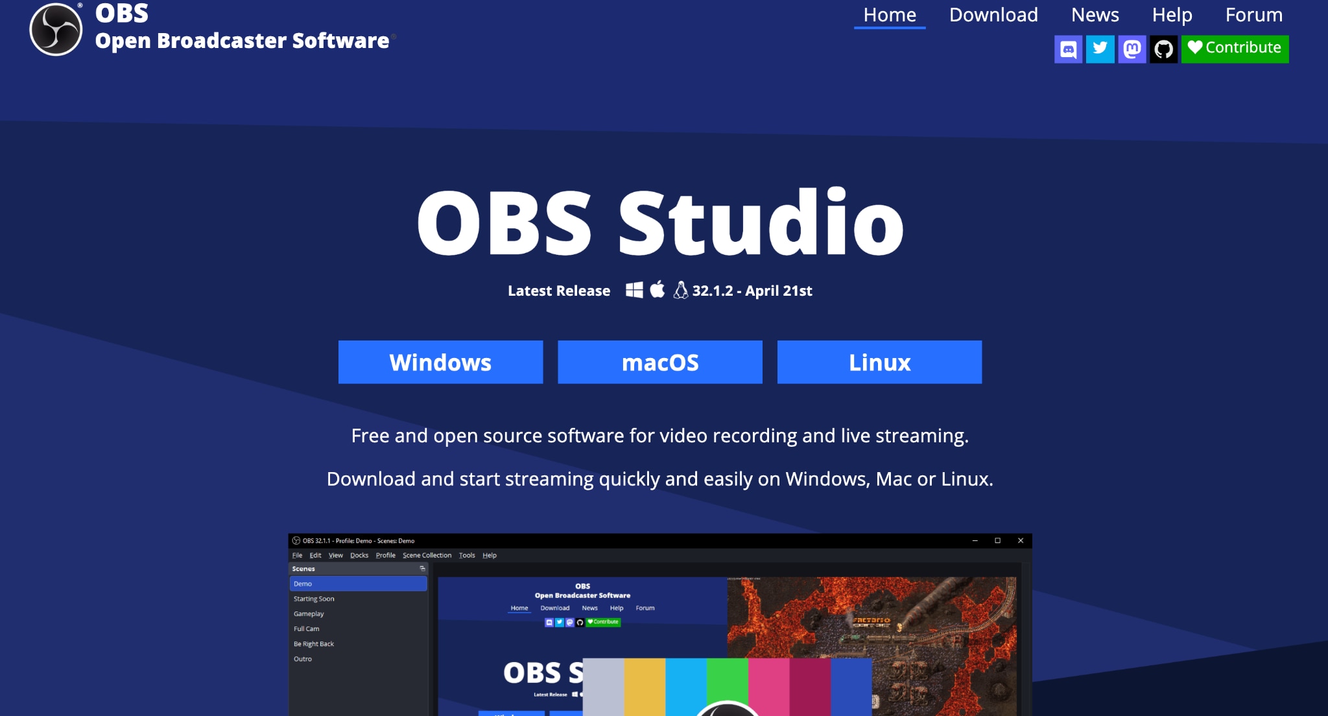1328x716 pixels.
Task: Click the Scenes dock pop-out icon
Action: pos(422,569)
